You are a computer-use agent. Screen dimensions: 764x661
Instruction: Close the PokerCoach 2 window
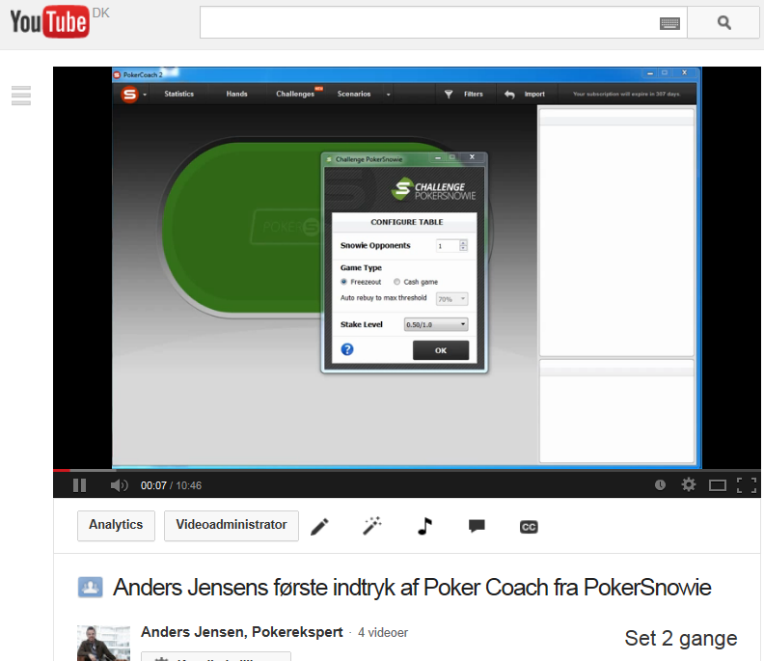[684, 72]
